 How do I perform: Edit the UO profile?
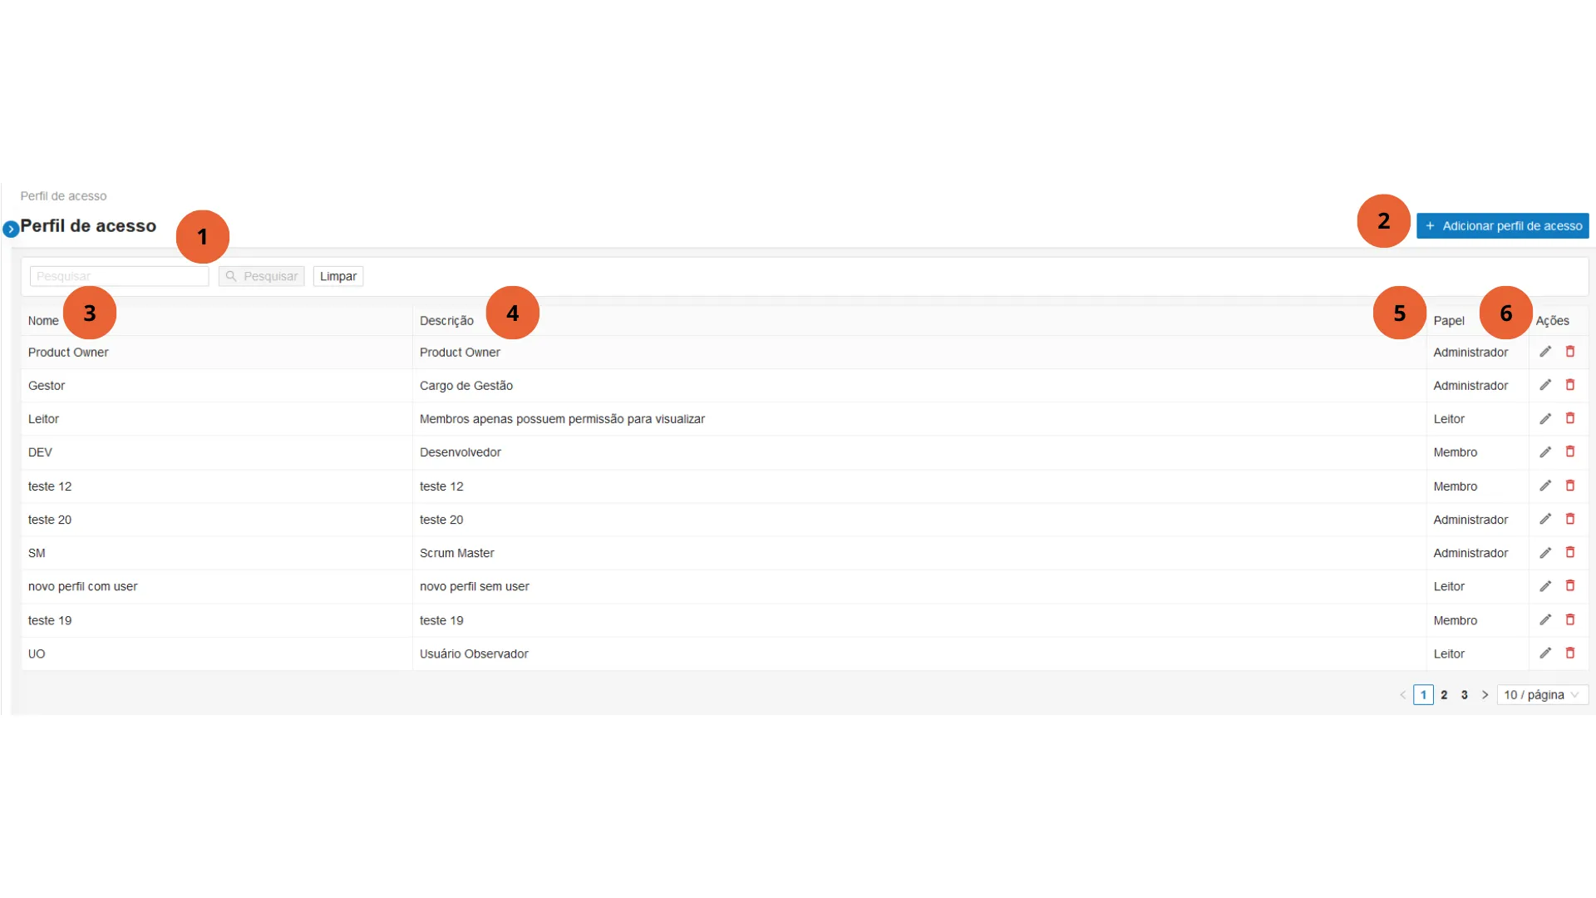[x=1545, y=654]
